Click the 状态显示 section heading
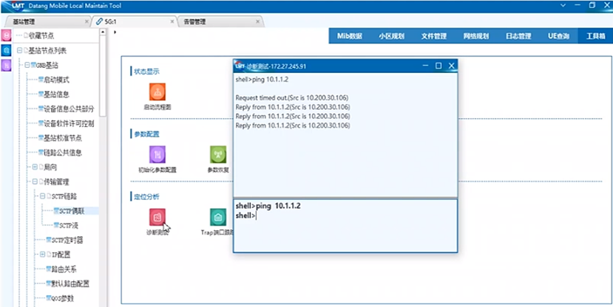Screen dimensions: 613x307 click(x=146, y=72)
